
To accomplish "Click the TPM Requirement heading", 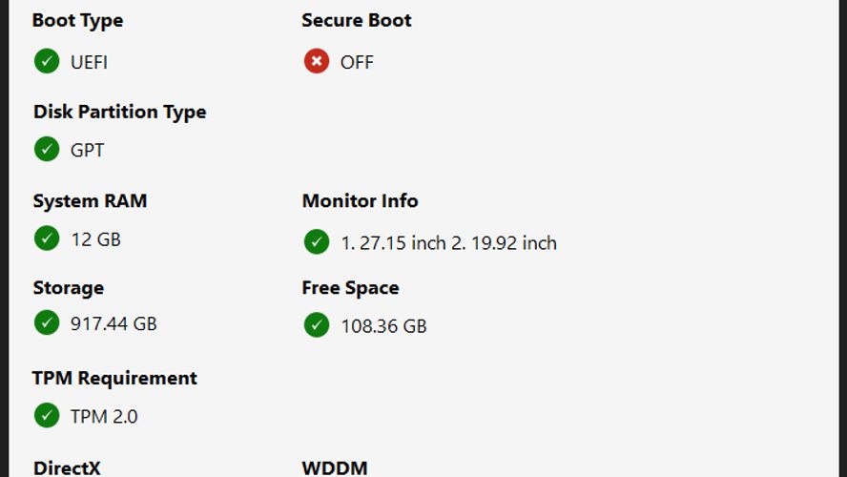I will pos(114,378).
